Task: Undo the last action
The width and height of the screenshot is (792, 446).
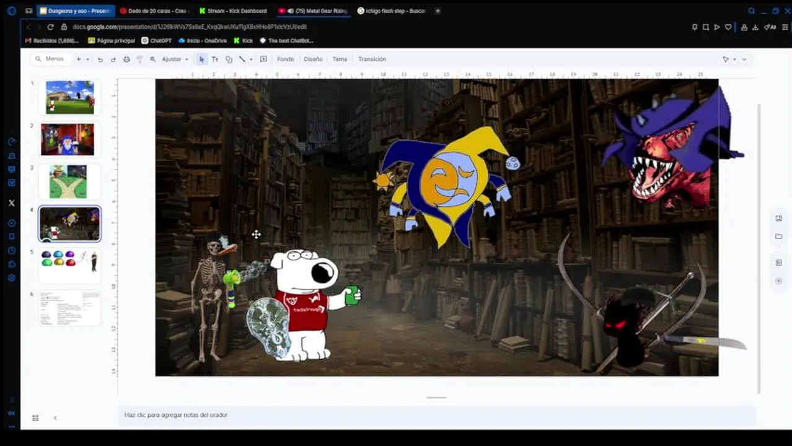Action: tap(100, 59)
